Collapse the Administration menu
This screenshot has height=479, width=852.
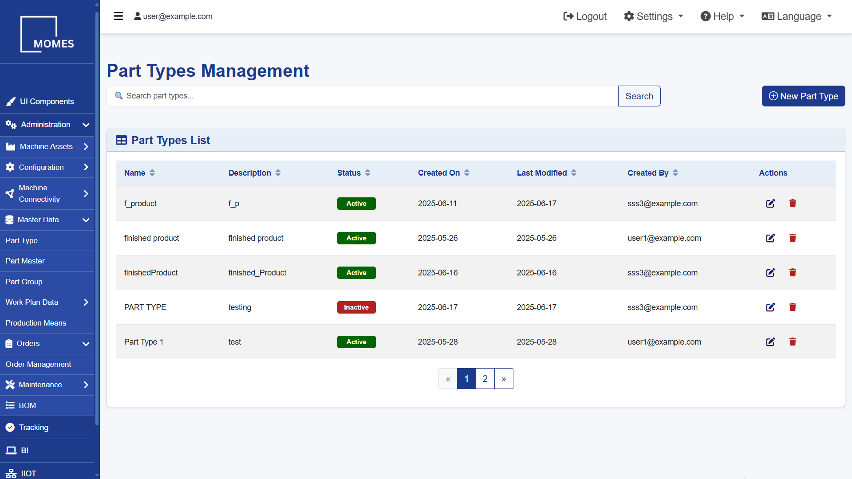47,125
